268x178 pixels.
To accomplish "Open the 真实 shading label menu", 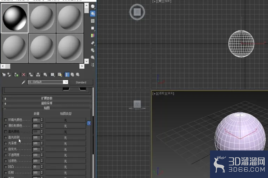I will 170,93.
